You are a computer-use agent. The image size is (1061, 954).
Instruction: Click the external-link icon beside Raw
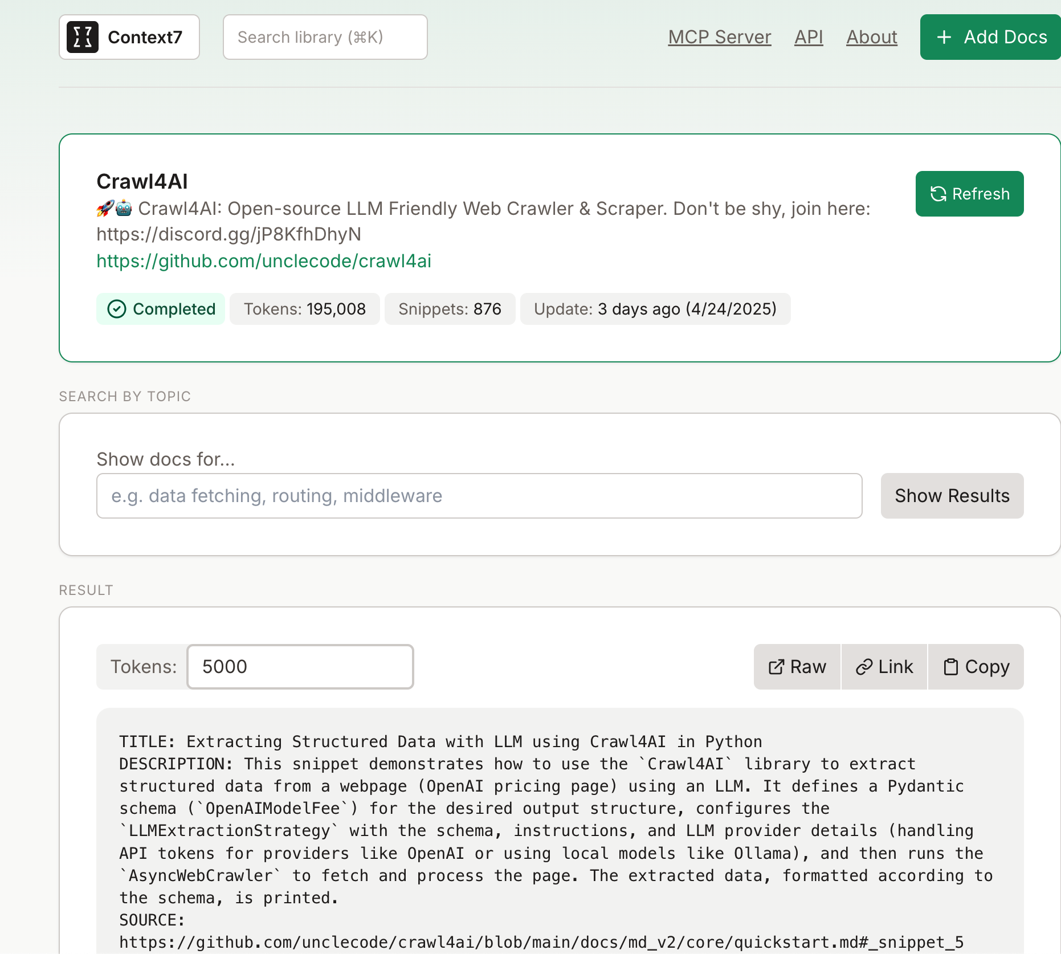[776, 667]
